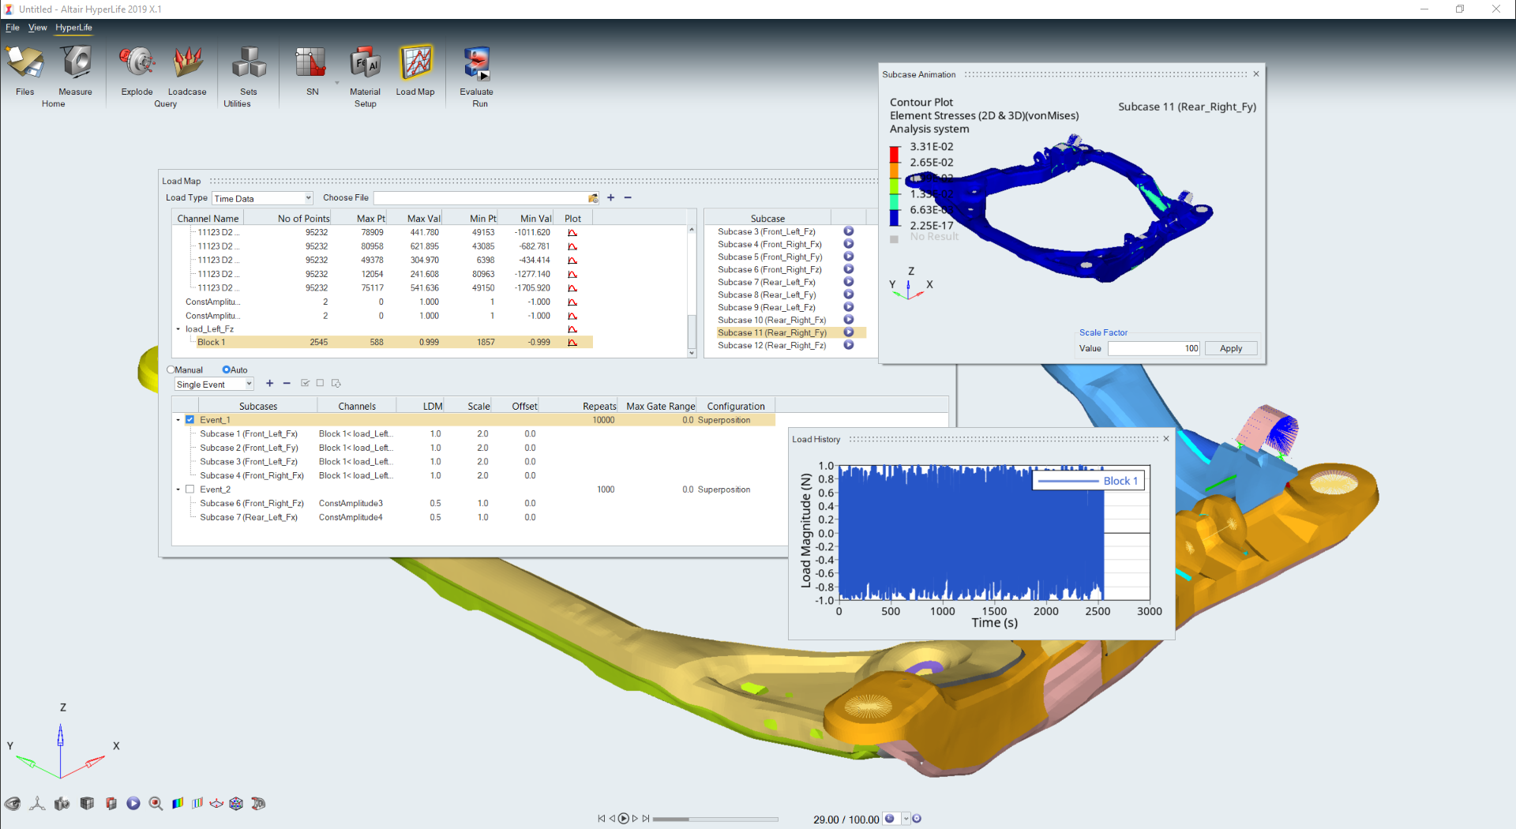Select the Manual radio button

tap(171, 369)
